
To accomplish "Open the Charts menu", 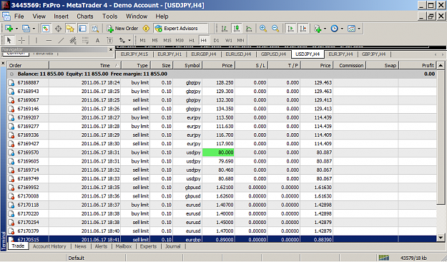I will click(x=85, y=16).
